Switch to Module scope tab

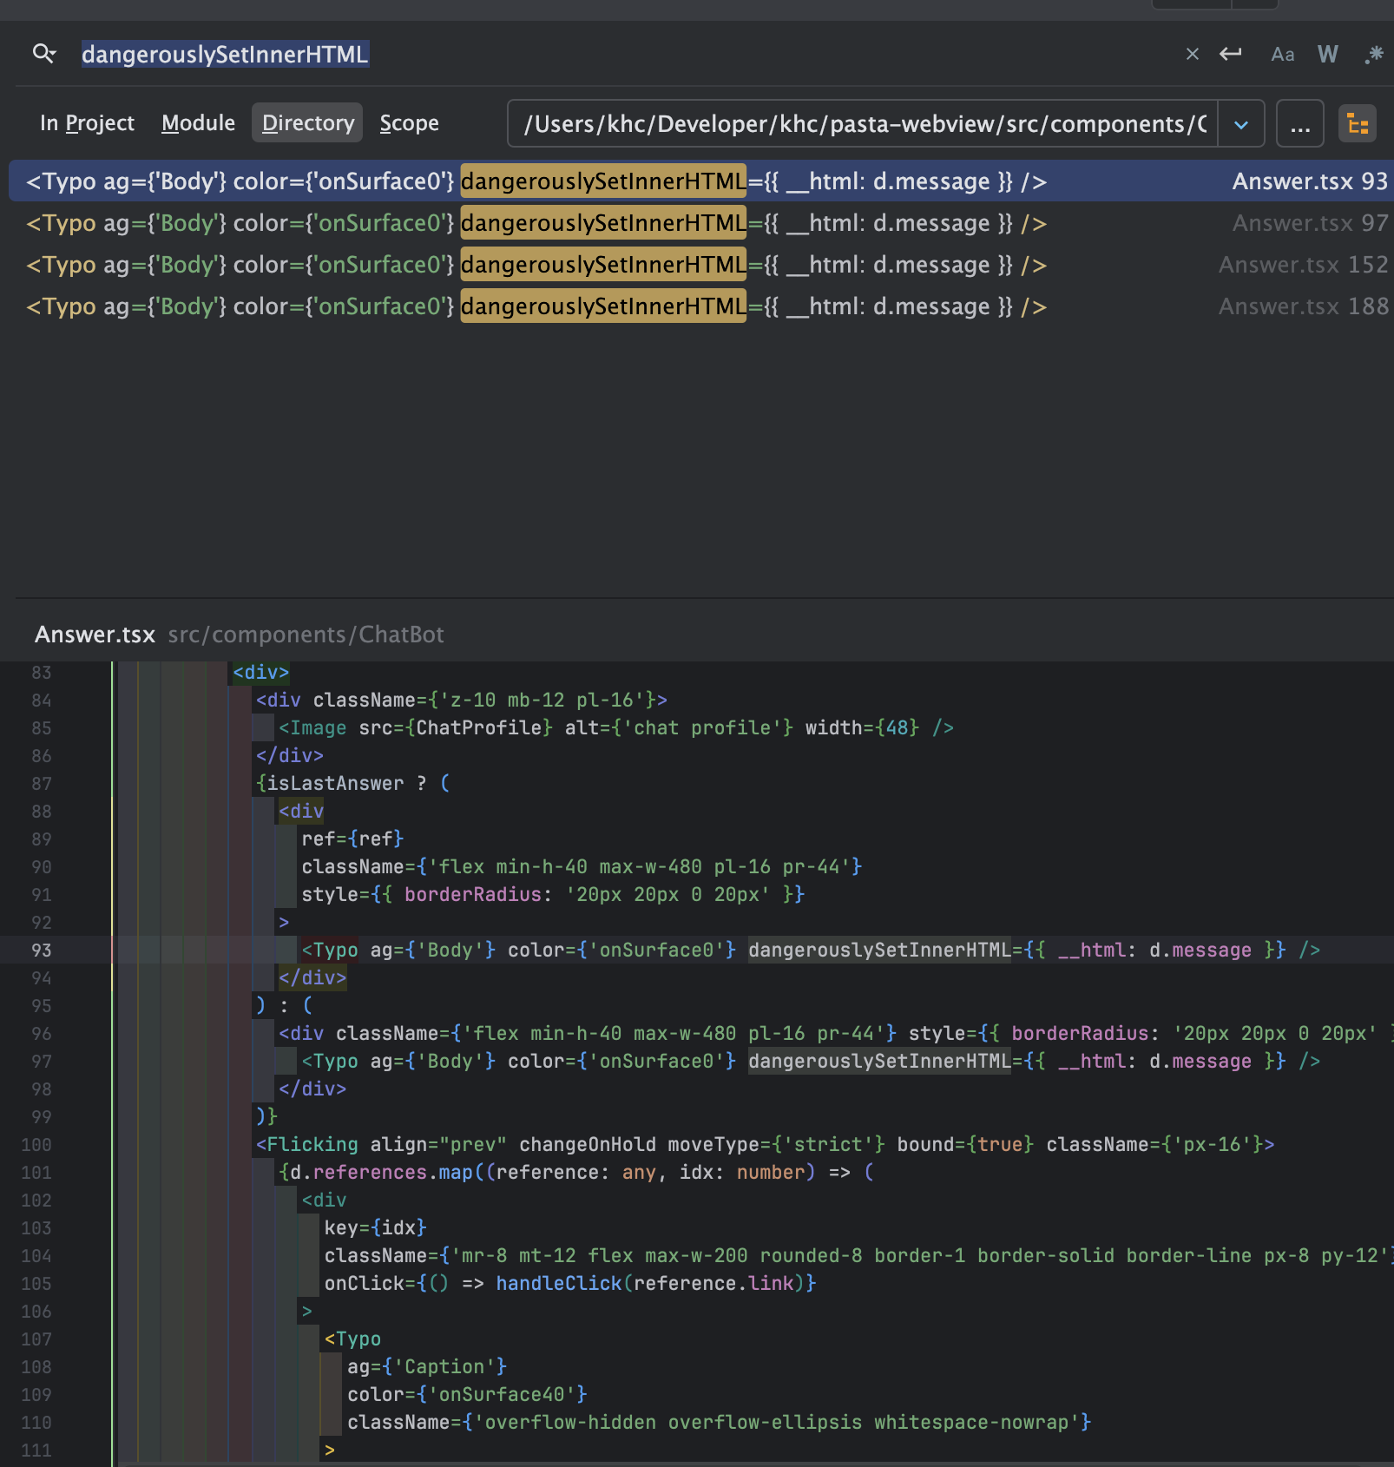pos(198,123)
